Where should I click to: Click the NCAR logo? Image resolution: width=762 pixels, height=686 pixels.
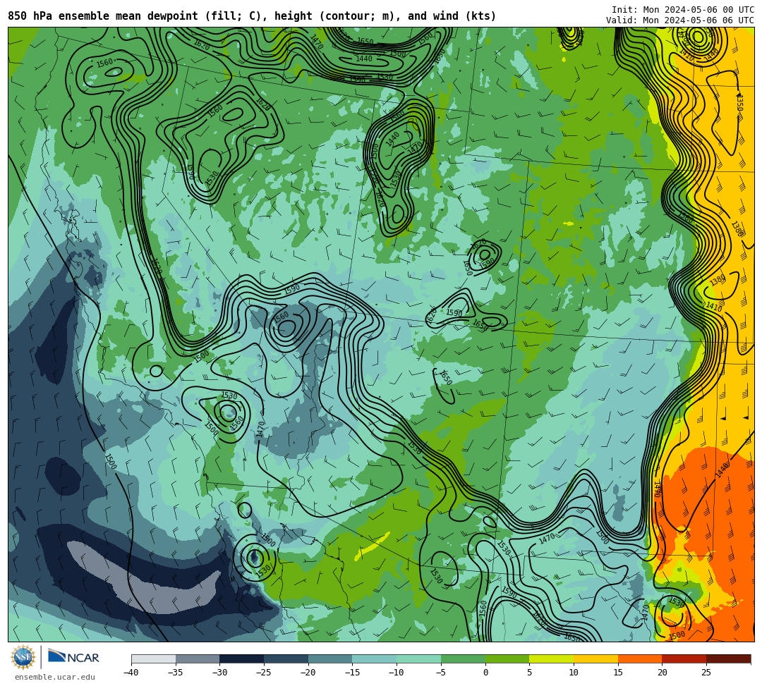(x=73, y=658)
